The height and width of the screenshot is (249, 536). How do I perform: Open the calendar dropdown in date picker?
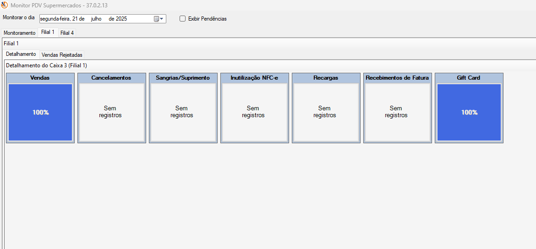click(159, 19)
